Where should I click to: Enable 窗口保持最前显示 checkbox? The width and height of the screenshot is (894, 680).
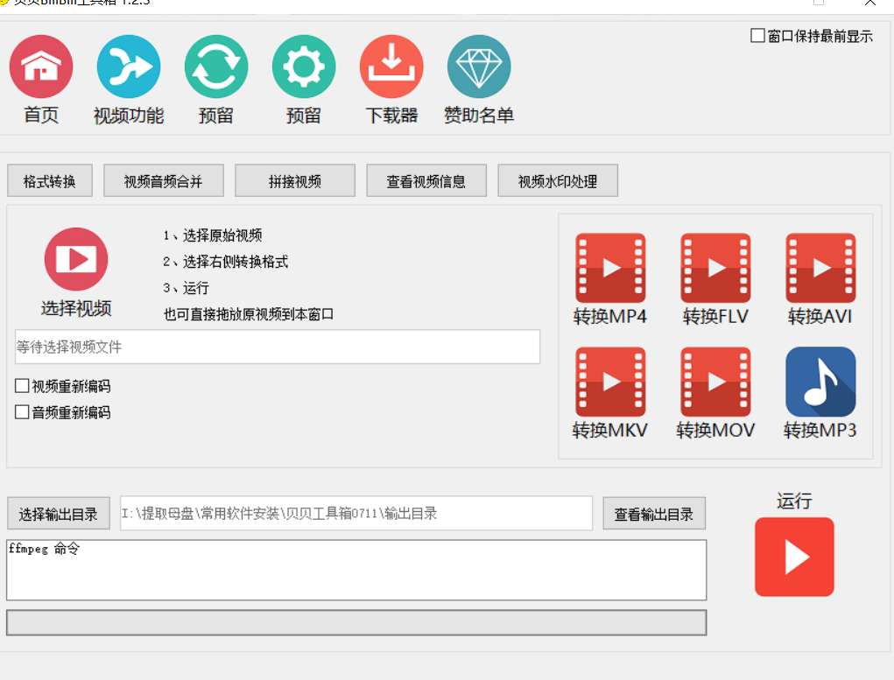click(758, 36)
